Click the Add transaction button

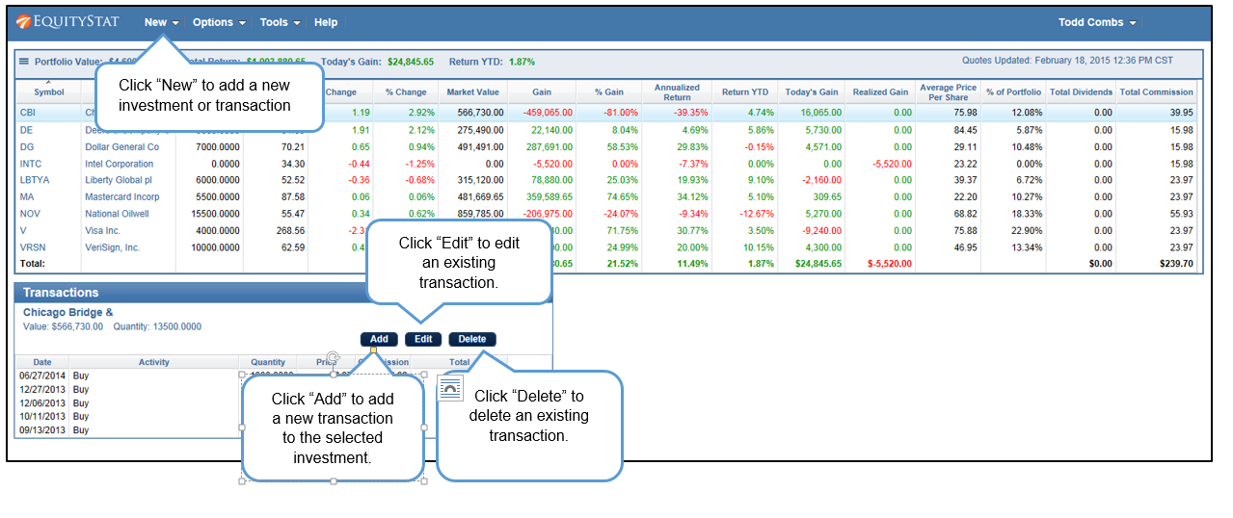pos(379,339)
